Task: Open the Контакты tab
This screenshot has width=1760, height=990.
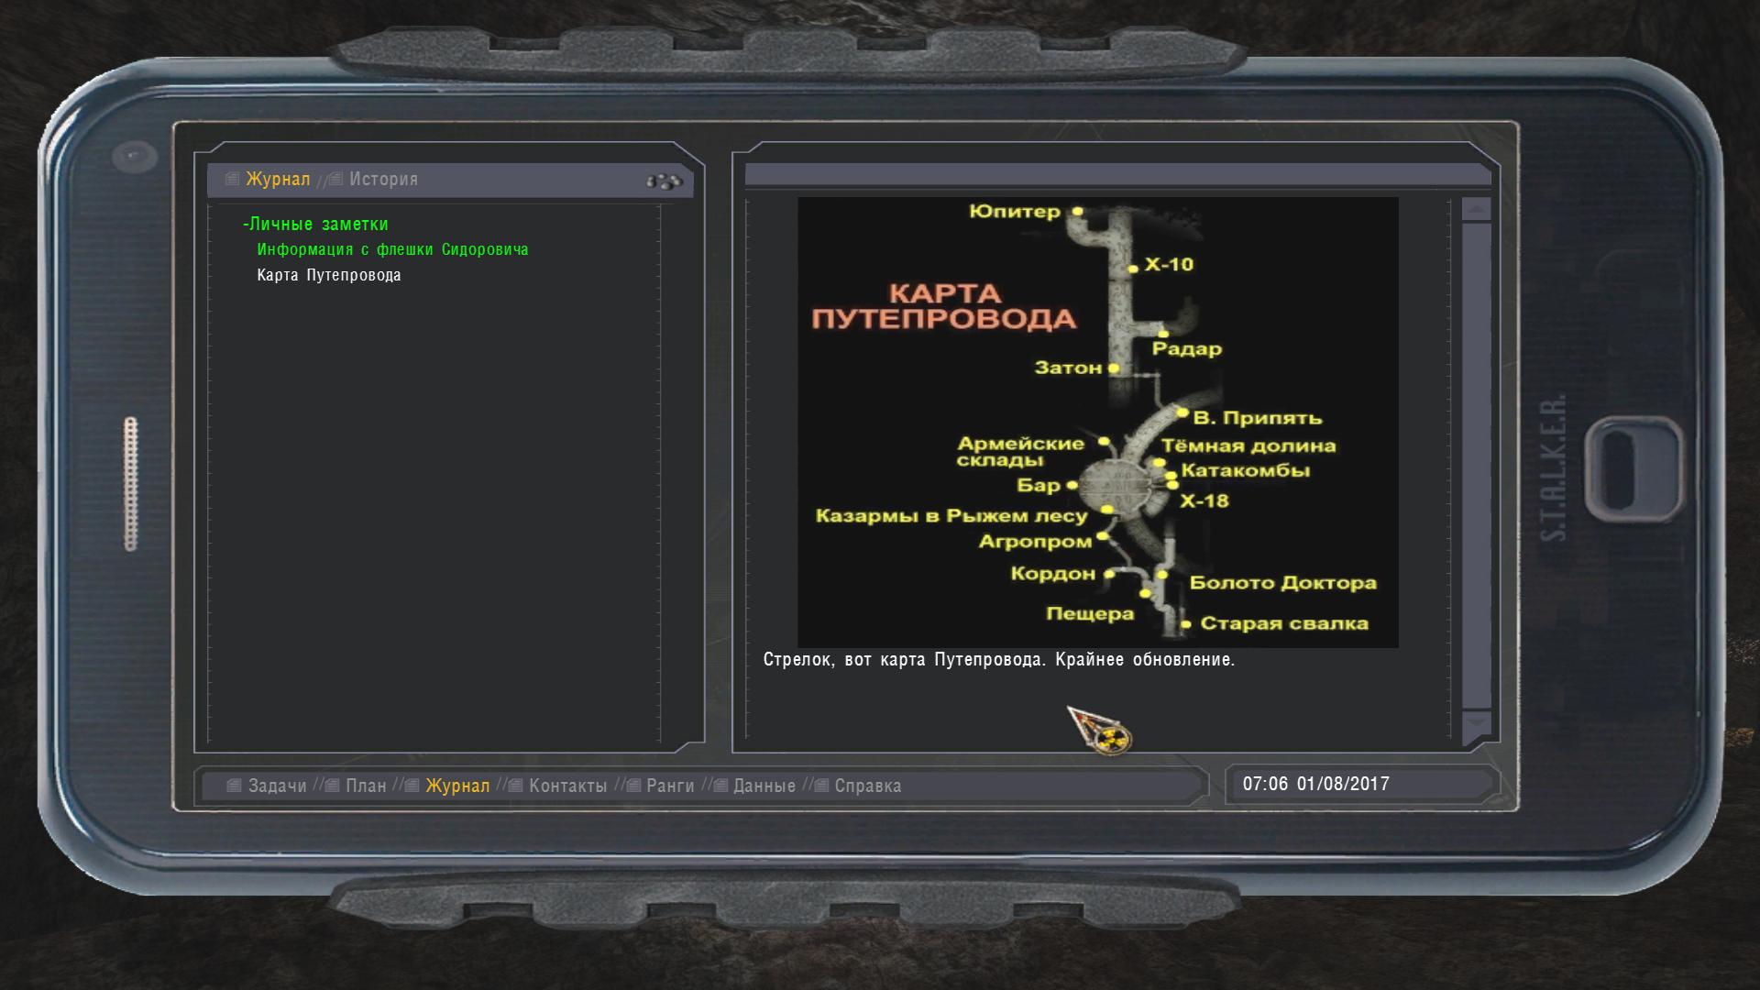Action: click(x=567, y=786)
